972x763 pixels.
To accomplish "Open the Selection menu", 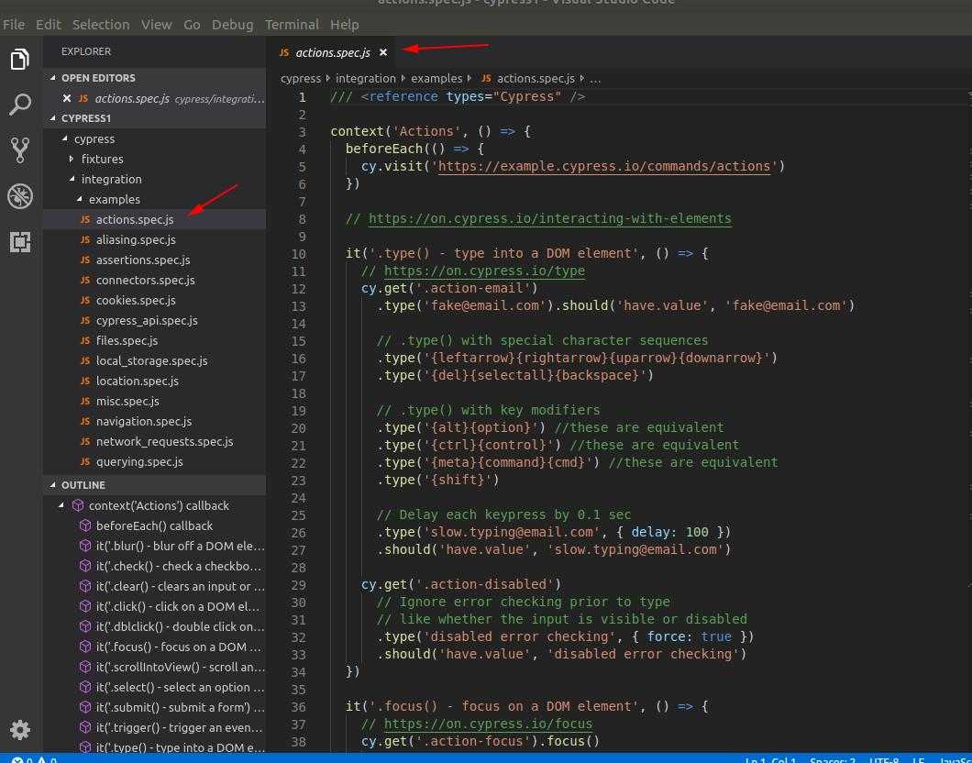I will point(101,24).
